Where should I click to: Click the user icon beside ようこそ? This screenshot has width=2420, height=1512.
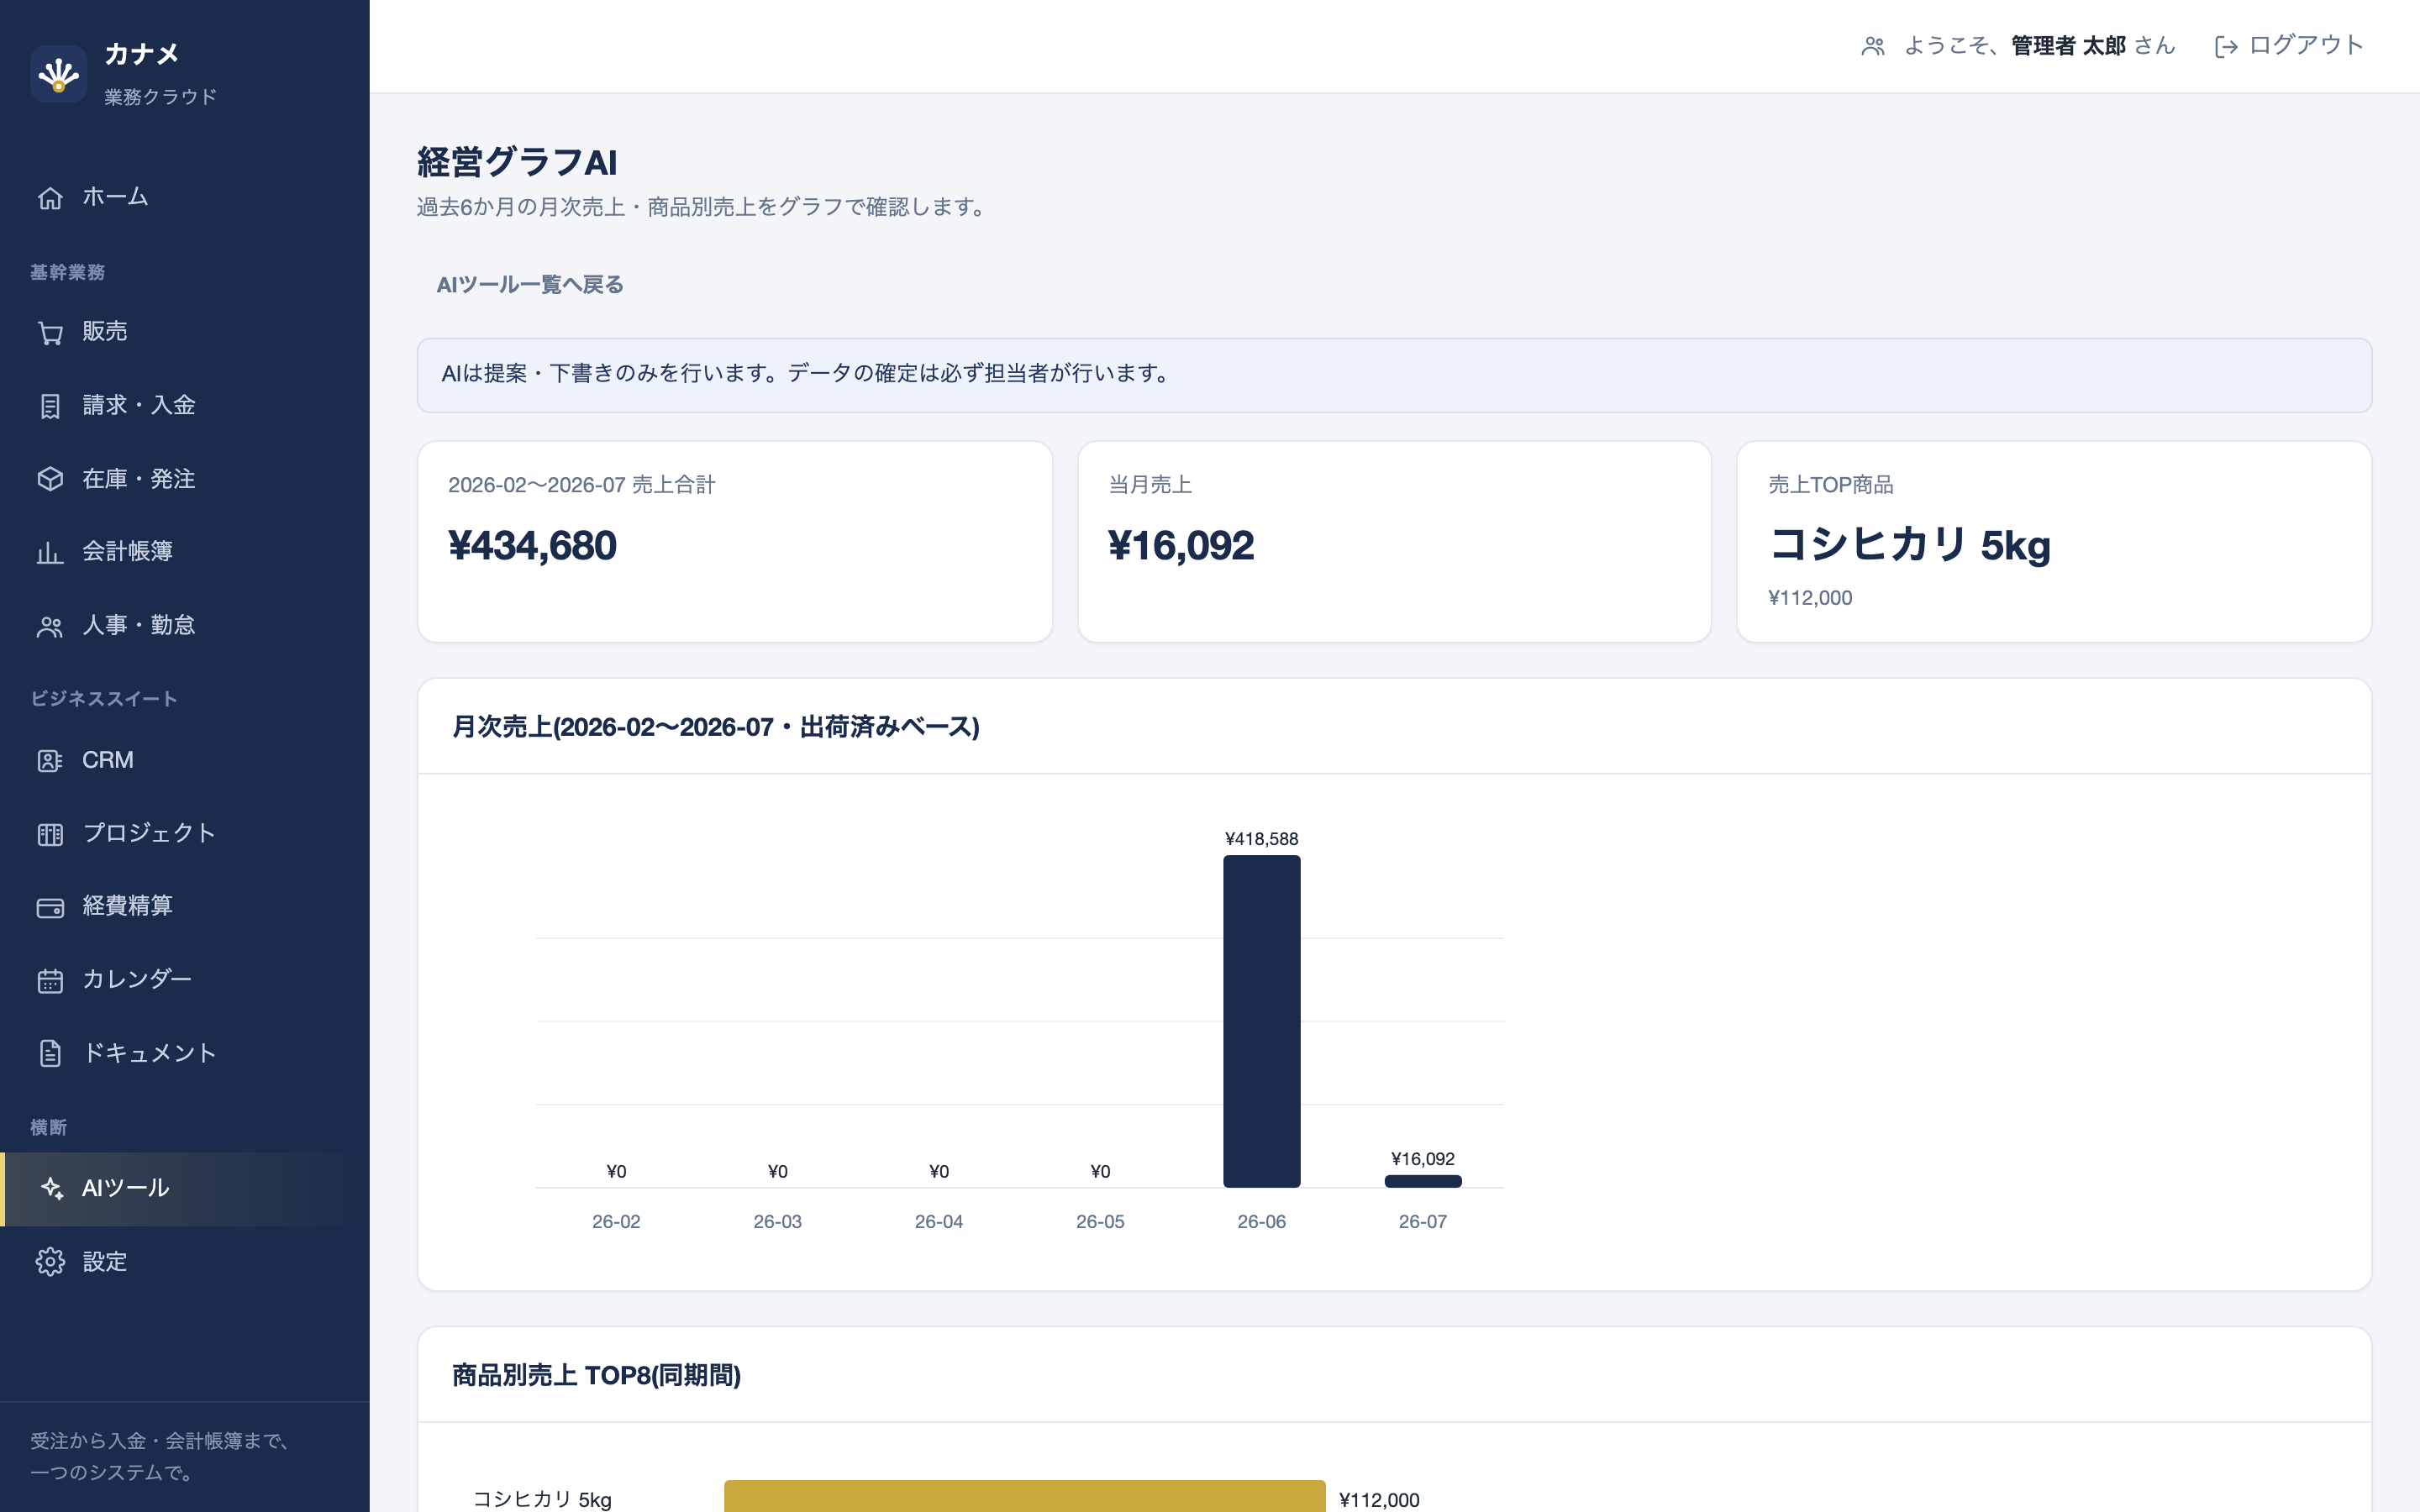click(x=1873, y=46)
